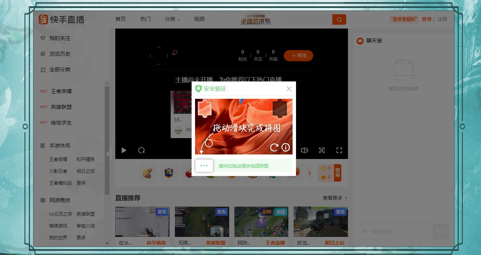Expand the 分类 dropdown menu
The width and height of the screenshot is (481, 255).
coord(172,19)
